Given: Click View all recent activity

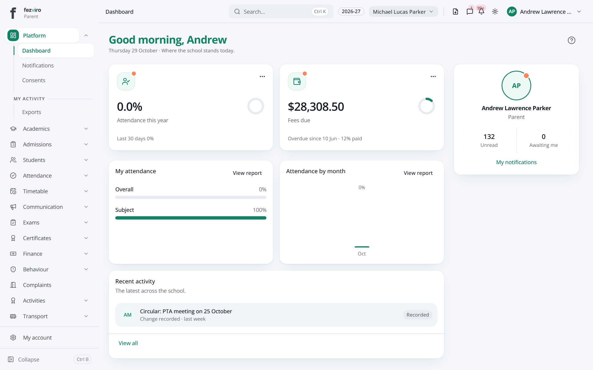Looking at the screenshot, I should coord(128,343).
